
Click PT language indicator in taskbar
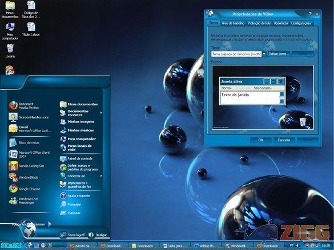pyautogui.click(x=292, y=245)
